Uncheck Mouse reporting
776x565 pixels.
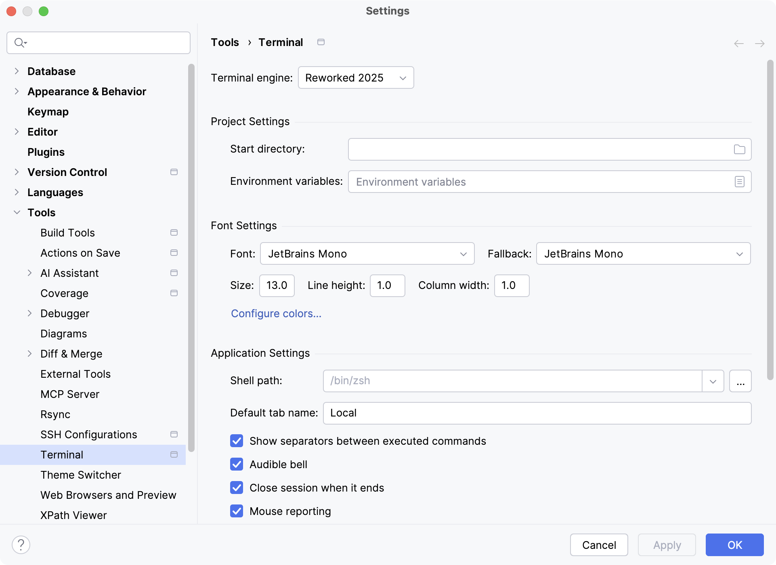237,511
